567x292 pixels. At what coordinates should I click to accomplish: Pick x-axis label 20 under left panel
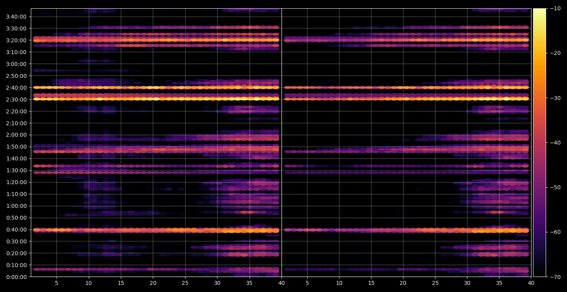tap(153, 283)
